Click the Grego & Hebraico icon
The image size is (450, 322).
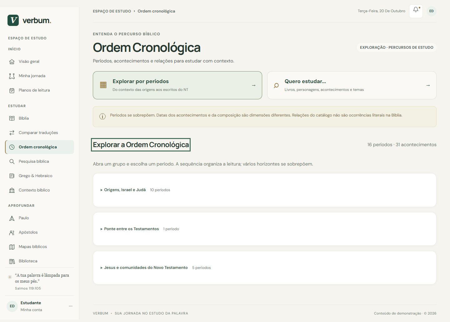12,176
